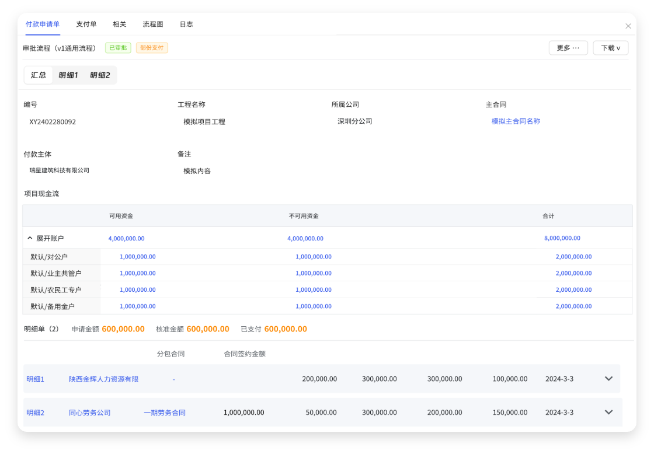654x454 pixels.
Task: Open the 一期劳务合同 subcontract link
Action: coord(165,413)
